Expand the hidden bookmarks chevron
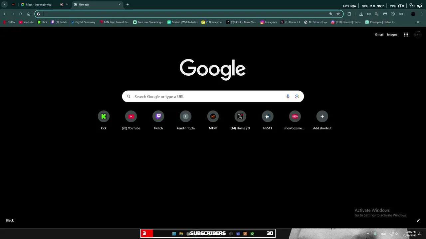Viewport: 426px width, 239px height. point(418,22)
